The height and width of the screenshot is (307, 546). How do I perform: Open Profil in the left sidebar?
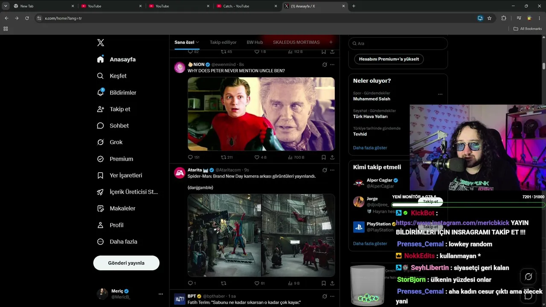tap(110, 225)
